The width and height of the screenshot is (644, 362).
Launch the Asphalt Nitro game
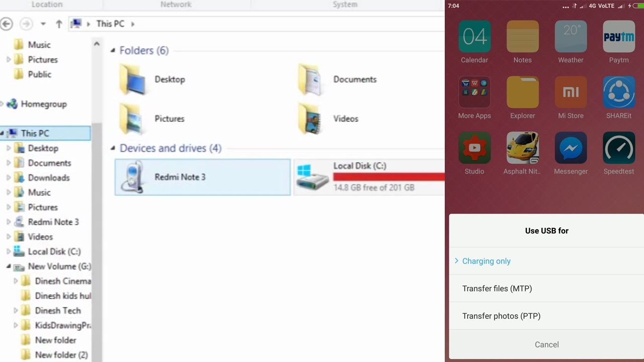[522, 148]
